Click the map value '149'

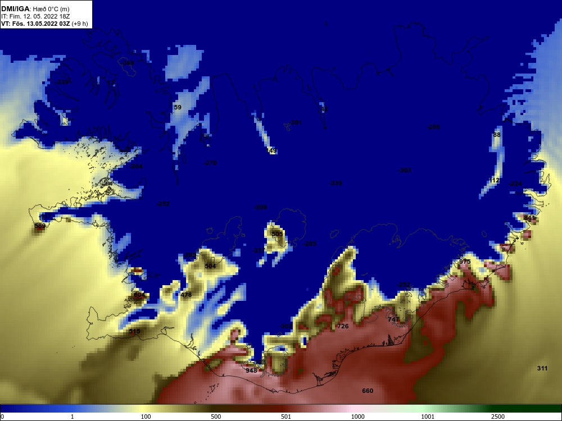[271, 150]
